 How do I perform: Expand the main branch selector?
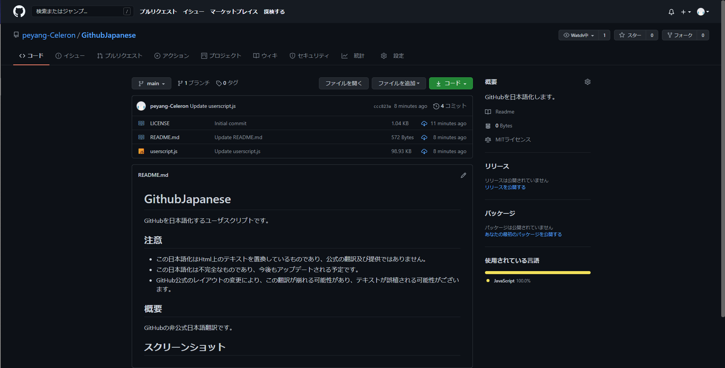[x=151, y=83]
